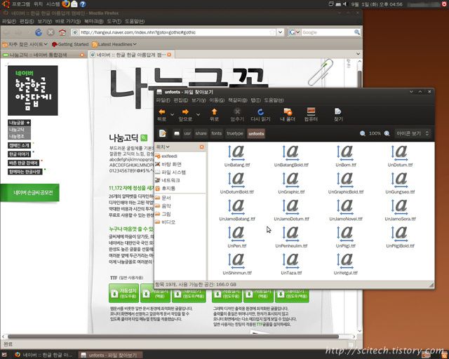Click the Forward arrow in the file browser
449x359 pixels.
click(185, 112)
